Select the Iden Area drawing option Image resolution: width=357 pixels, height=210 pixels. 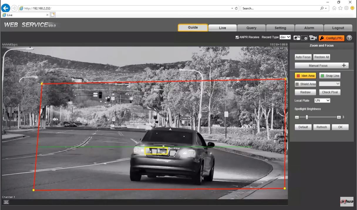click(305, 76)
